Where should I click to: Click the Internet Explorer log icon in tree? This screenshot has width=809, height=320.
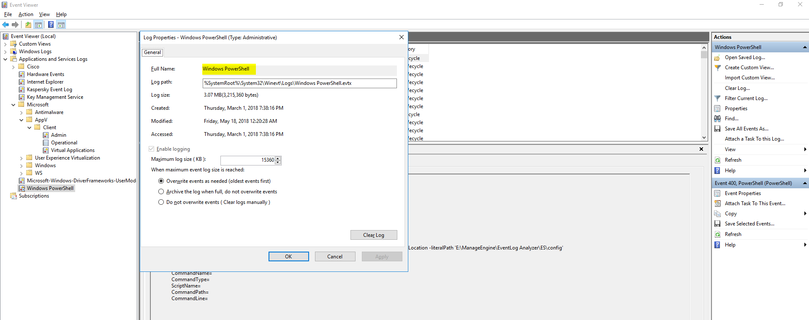coord(22,82)
